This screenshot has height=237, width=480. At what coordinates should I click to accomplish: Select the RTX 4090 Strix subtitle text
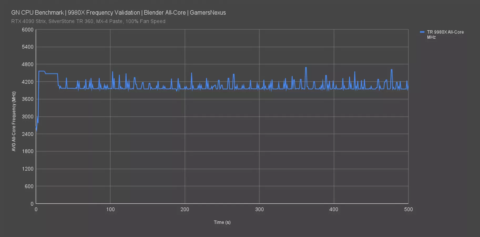click(x=88, y=21)
